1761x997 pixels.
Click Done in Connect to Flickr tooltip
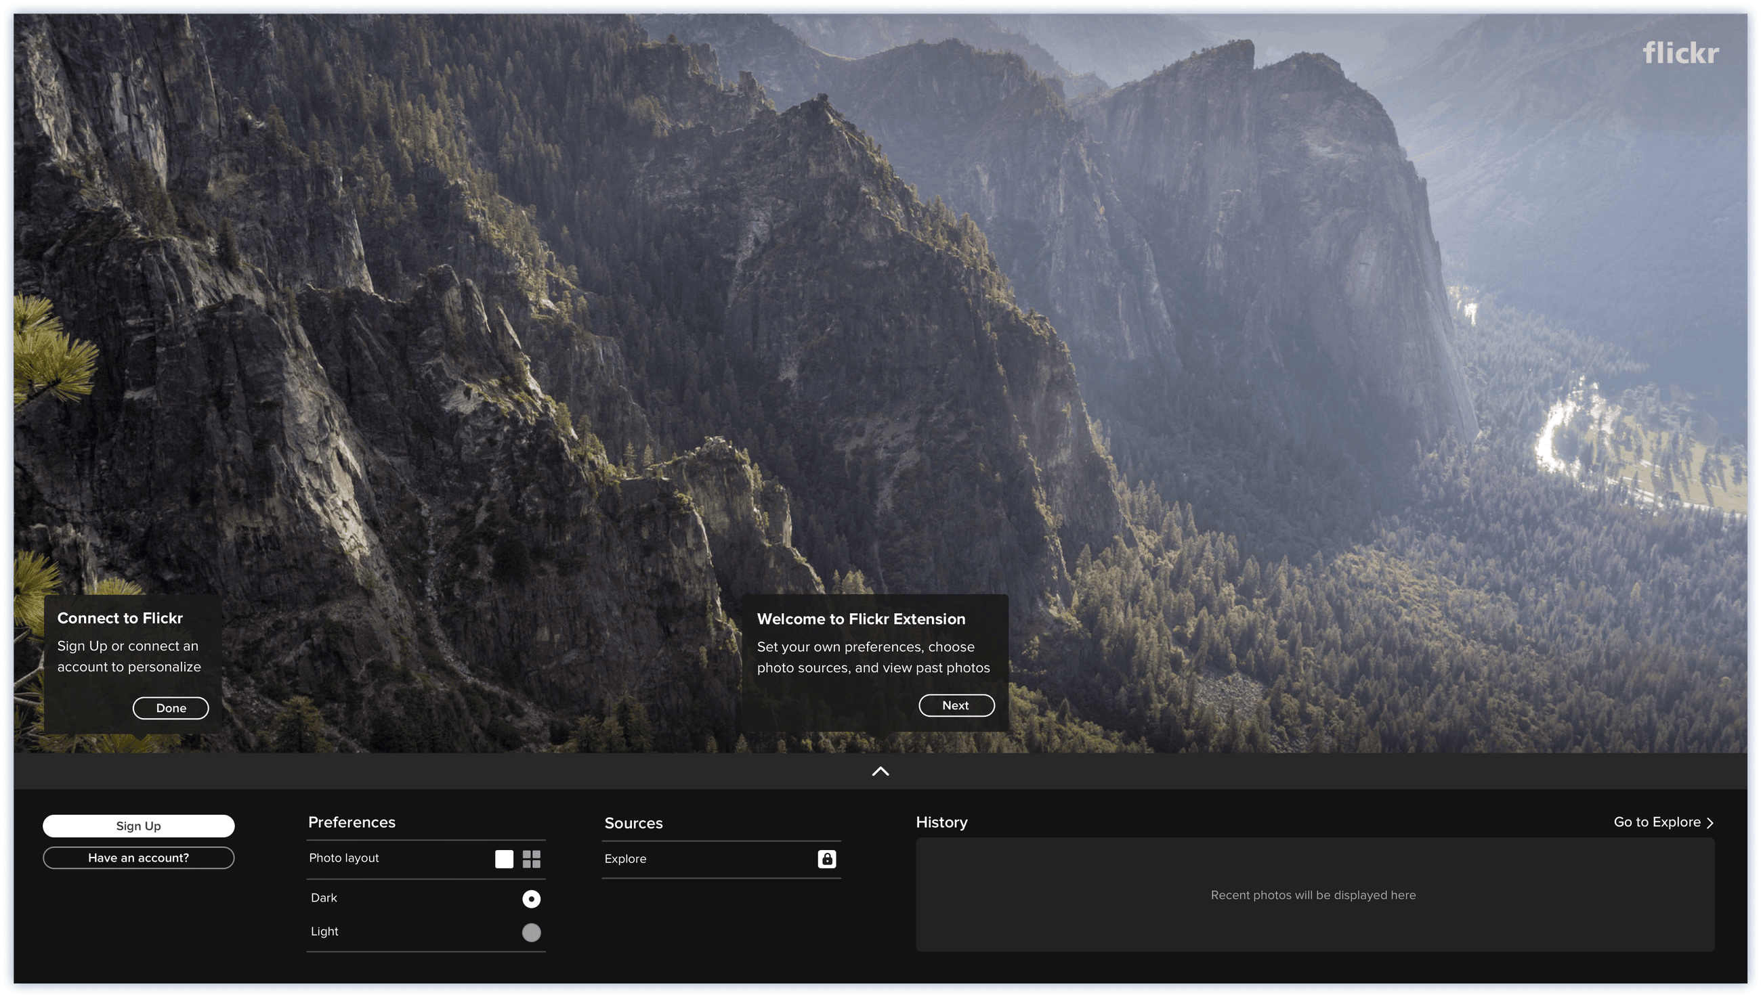pyautogui.click(x=171, y=708)
